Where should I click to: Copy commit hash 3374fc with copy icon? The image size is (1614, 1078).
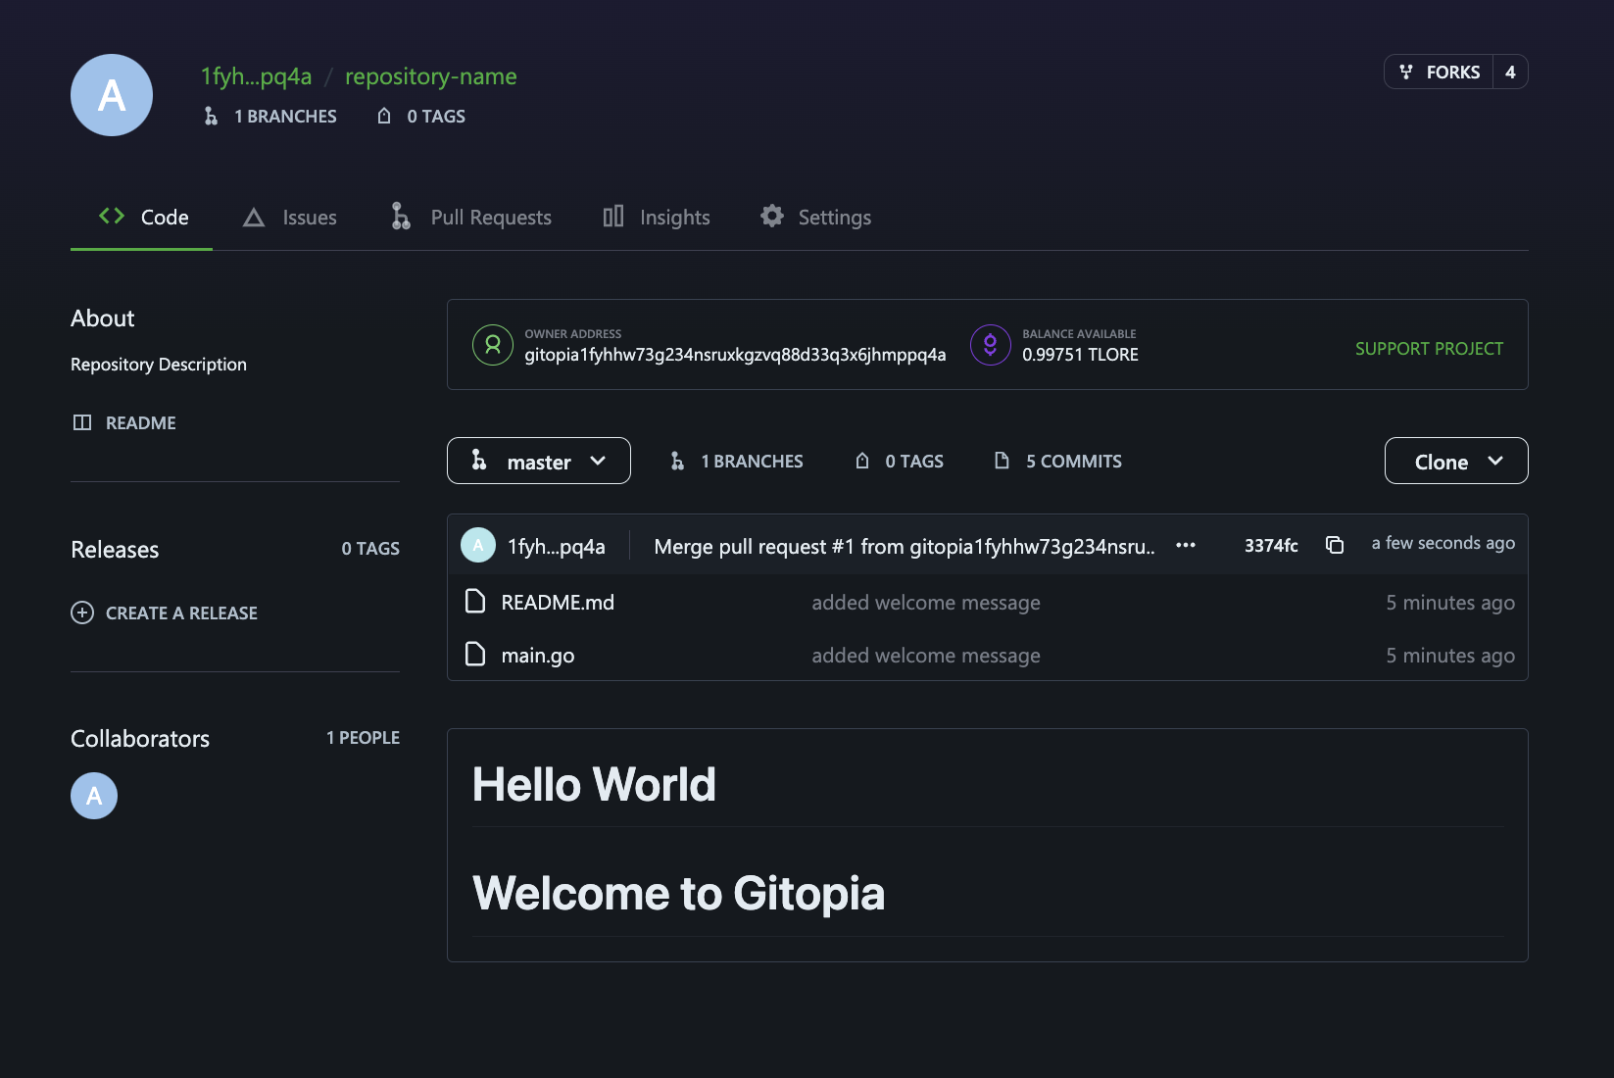click(x=1335, y=545)
